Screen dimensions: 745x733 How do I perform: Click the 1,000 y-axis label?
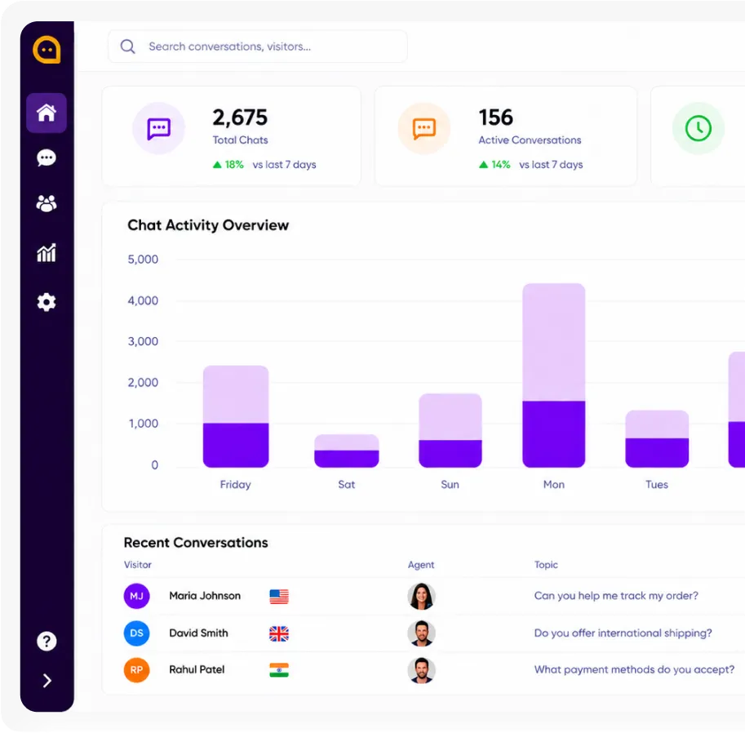click(144, 424)
